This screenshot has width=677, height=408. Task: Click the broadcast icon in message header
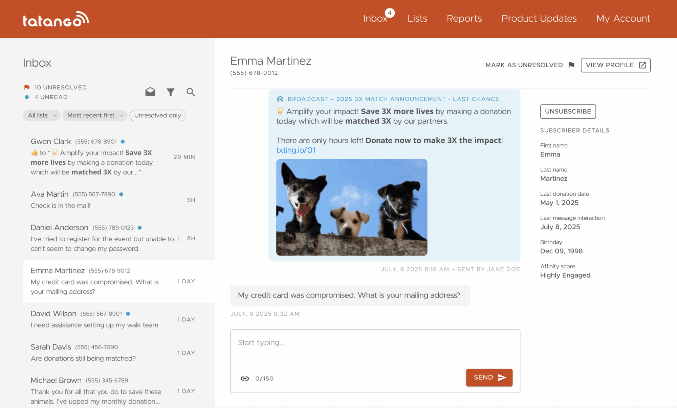point(280,99)
